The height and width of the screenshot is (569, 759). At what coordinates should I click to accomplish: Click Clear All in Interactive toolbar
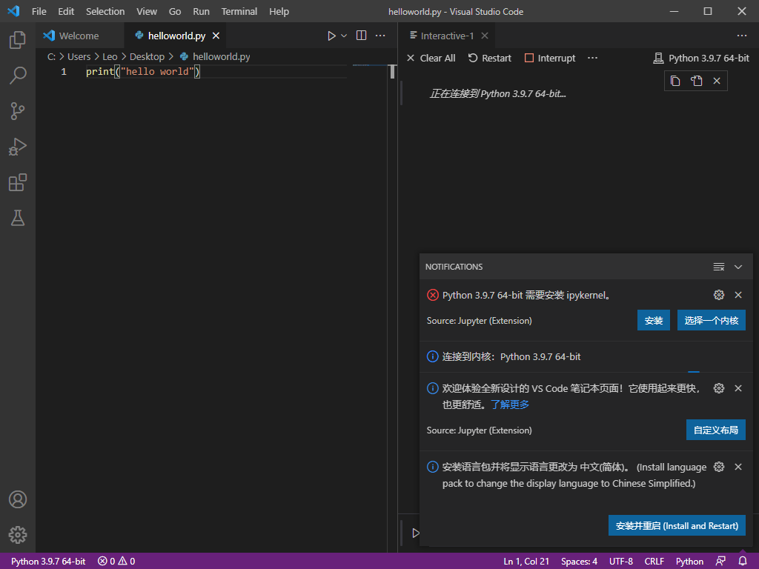(431, 58)
